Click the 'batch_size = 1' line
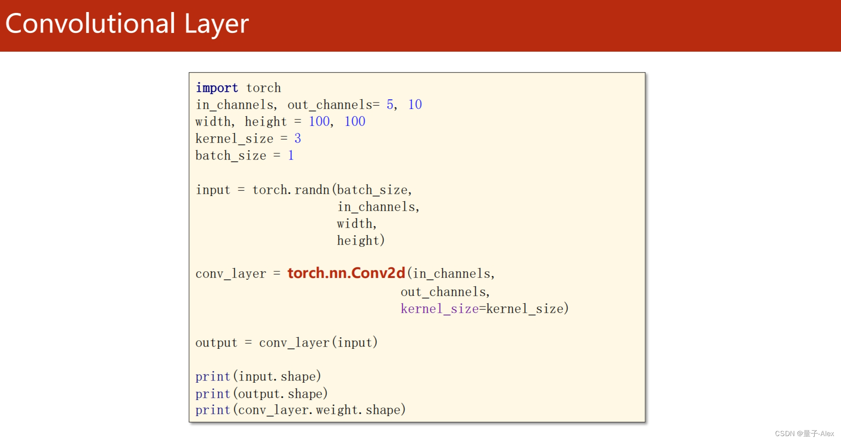Viewport: 841px width, 441px height. (x=245, y=155)
